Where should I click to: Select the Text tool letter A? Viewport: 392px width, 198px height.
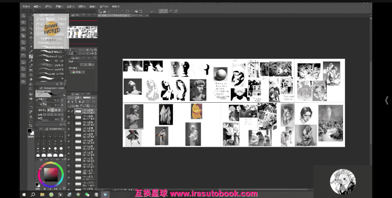[x=31, y=117]
